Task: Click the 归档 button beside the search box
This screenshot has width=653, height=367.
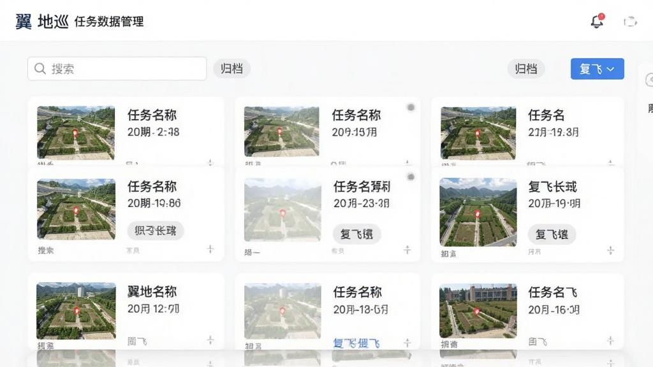Action: point(231,69)
